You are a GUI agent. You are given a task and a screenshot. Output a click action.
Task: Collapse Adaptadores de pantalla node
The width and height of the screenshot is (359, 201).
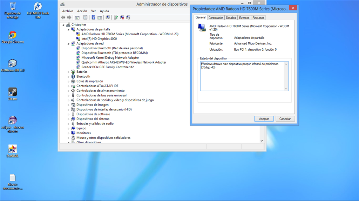[x=68, y=29]
